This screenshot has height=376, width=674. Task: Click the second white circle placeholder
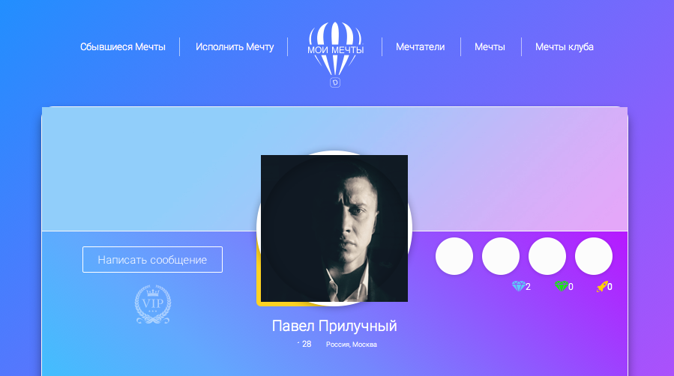tap(501, 256)
